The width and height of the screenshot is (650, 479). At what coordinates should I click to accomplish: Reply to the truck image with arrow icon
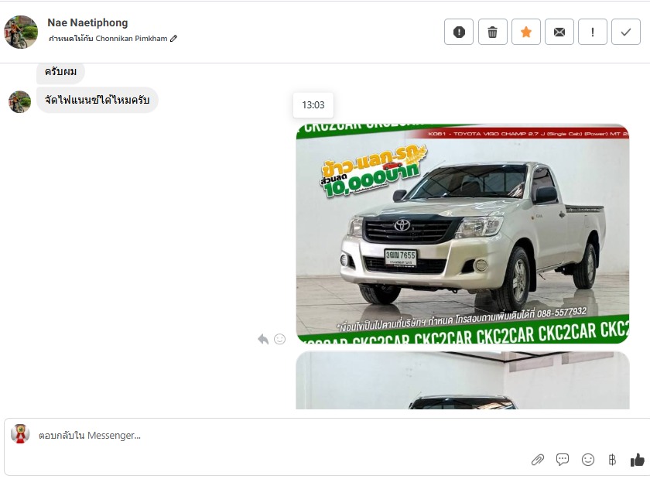pos(263,339)
